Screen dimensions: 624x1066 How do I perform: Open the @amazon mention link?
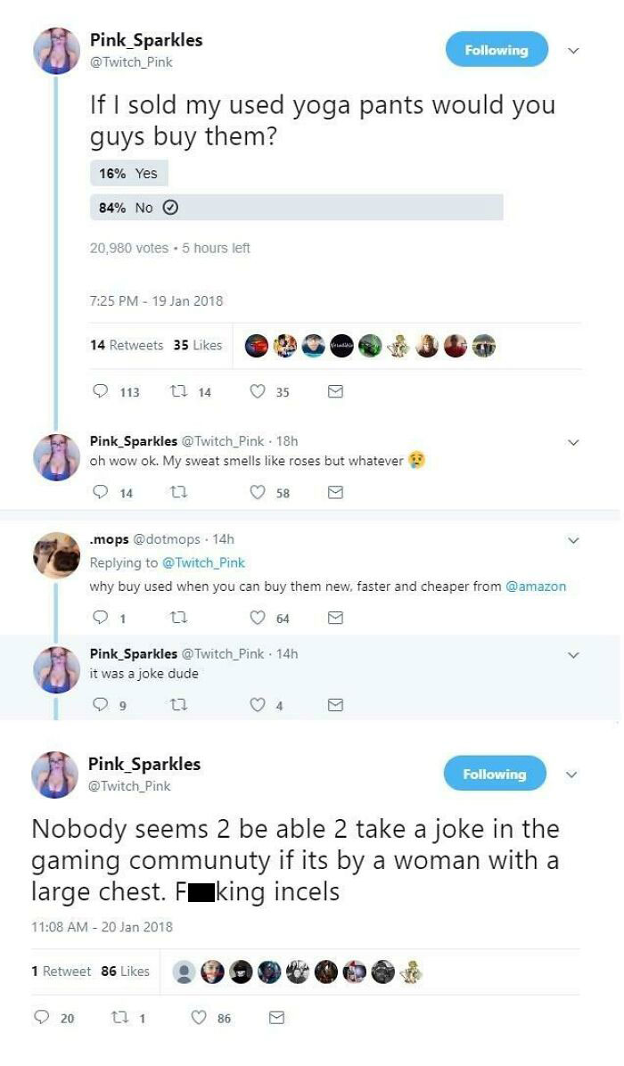[536, 586]
